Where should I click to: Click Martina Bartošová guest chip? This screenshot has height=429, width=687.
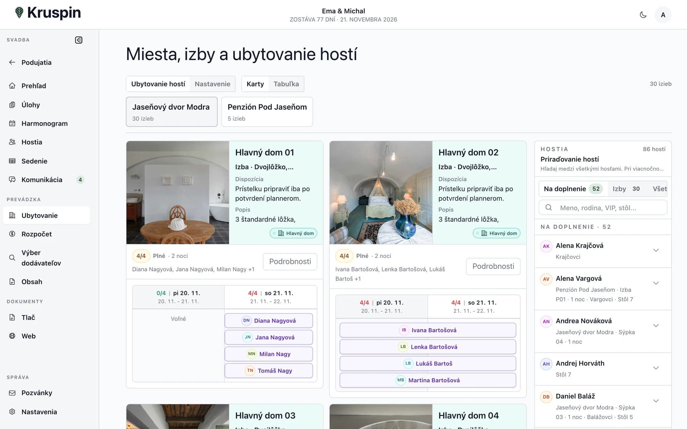point(428,380)
